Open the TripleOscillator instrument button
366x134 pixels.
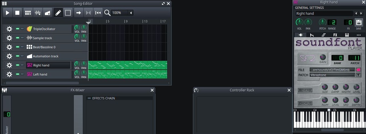[x=48, y=29]
